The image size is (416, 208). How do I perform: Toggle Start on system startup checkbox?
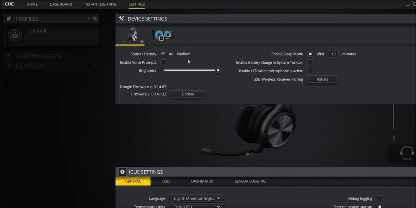pos(380,207)
